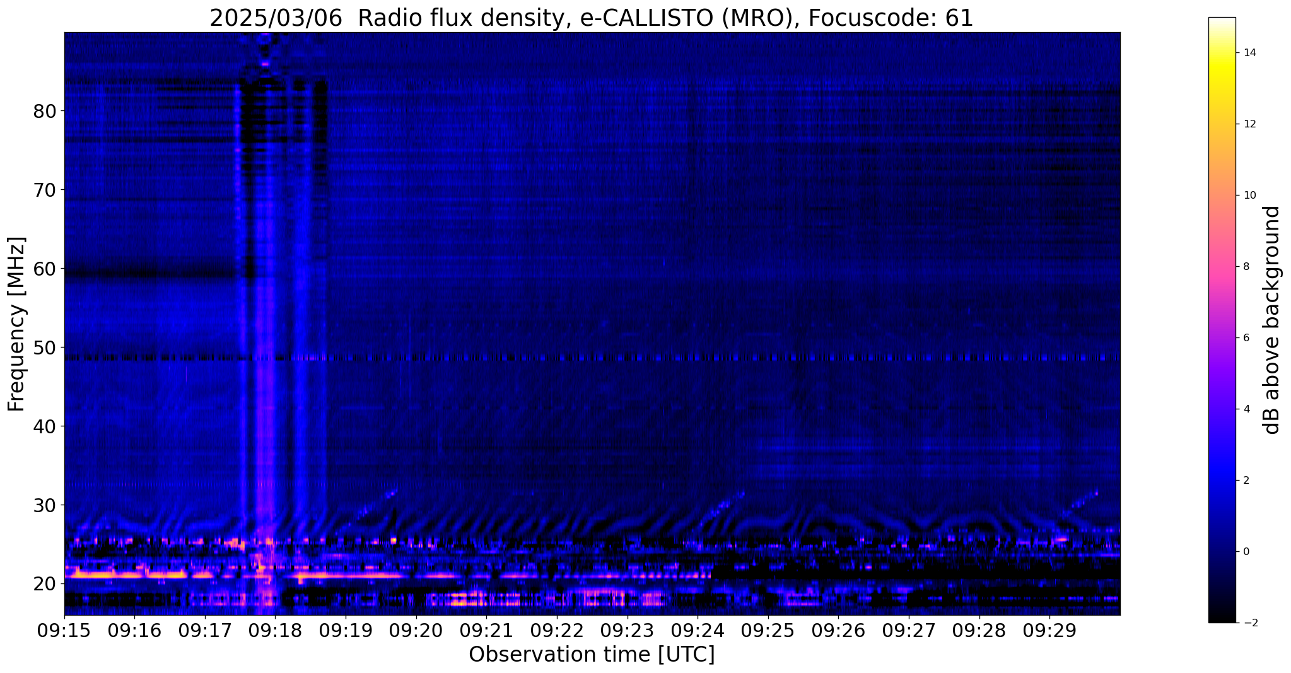This screenshot has height=673, width=1291.
Task: Click the colorbar tick value 14
Action: 1249,53
